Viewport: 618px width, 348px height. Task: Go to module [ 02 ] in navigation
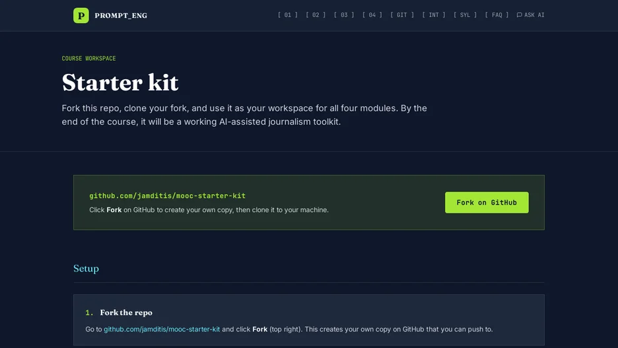316,15
